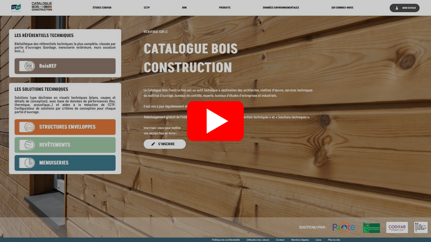Open the Menuiseries solutions
This screenshot has width=431, height=242.
pyautogui.click(x=65, y=163)
